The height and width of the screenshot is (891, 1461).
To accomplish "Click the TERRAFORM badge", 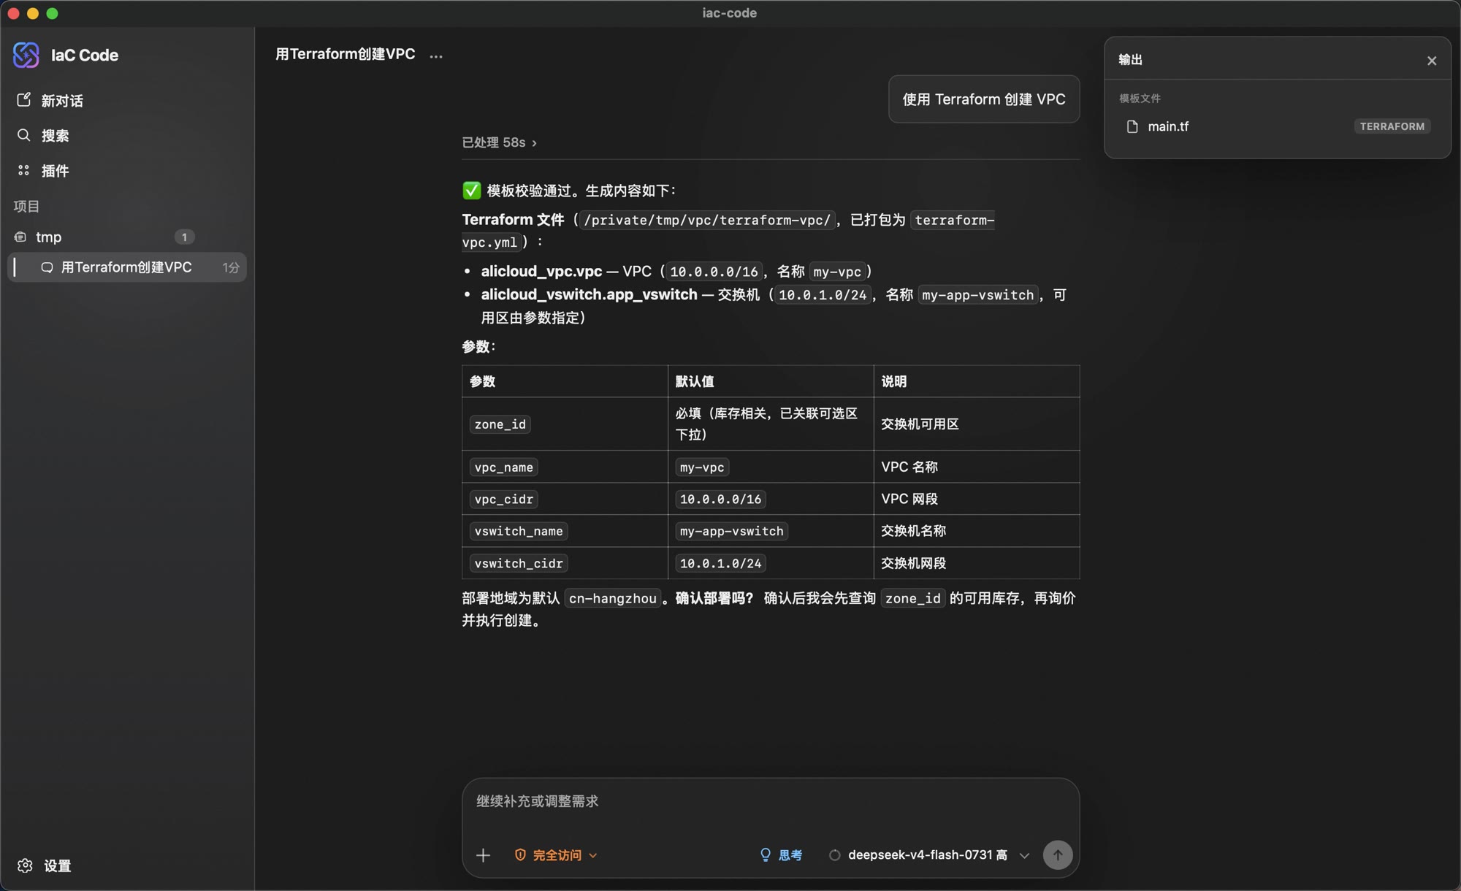I will coord(1392,126).
